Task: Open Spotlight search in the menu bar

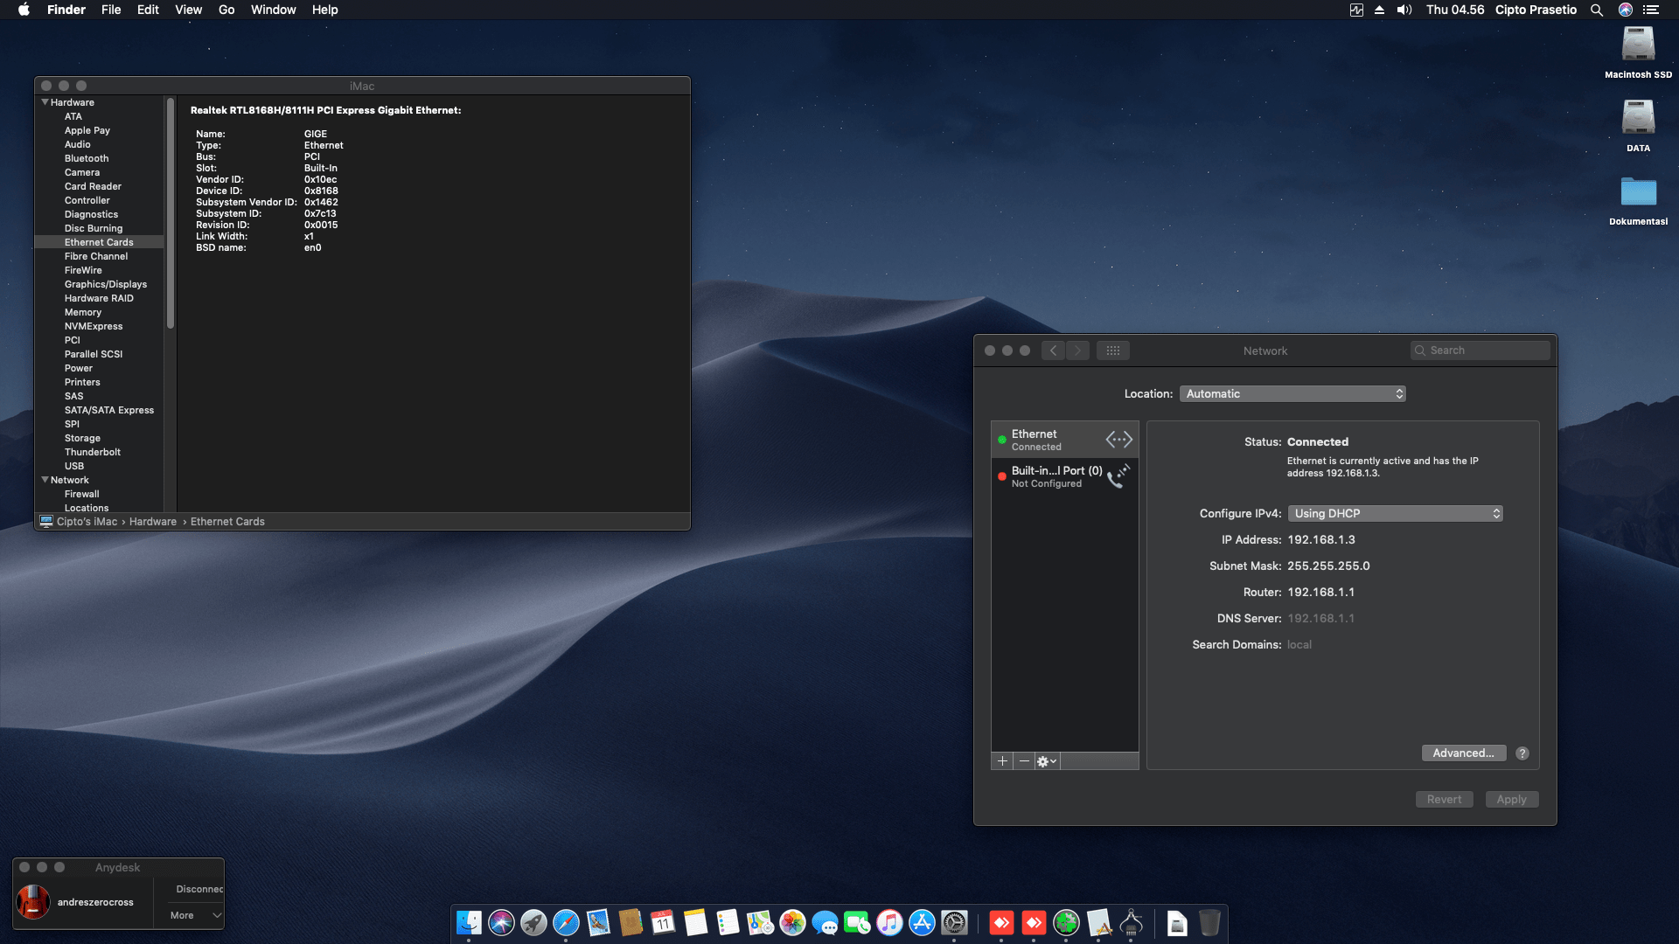Action: coord(1597,10)
